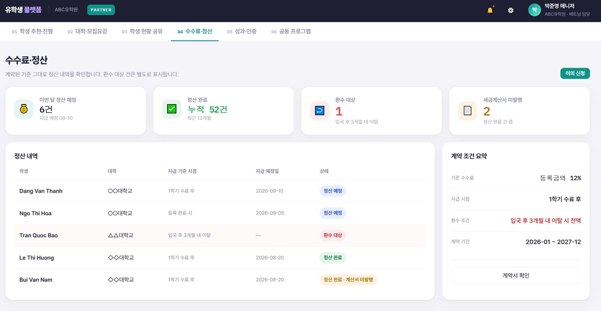Click the 계약서 확인 button
601x311 pixels.
(x=516, y=275)
